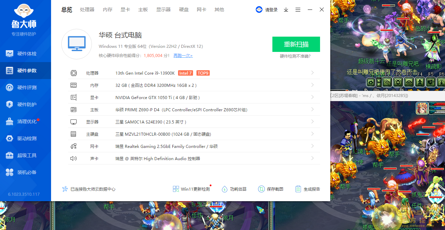This screenshot has height=230, width=445.
Task: Click 华硕 PRIME Z690-P D4 motherboard text
Action: [181, 110]
